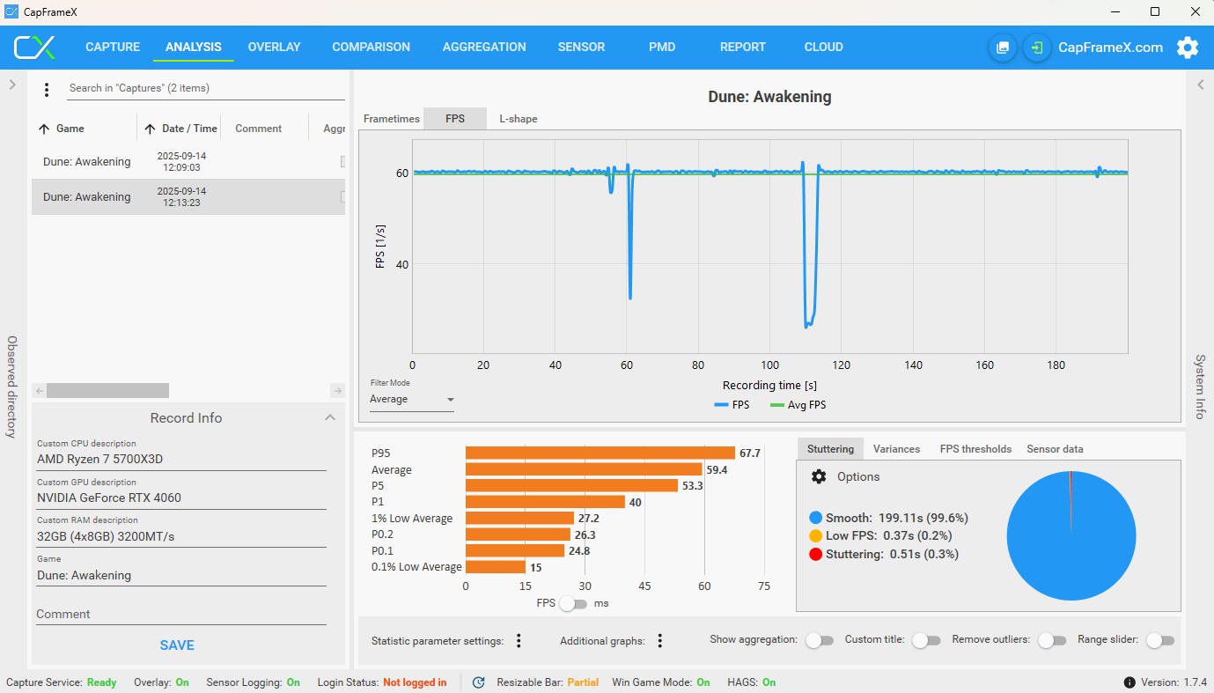Edit the Custom CPU description field
Image resolution: width=1214 pixels, height=693 pixels.
pos(181,459)
